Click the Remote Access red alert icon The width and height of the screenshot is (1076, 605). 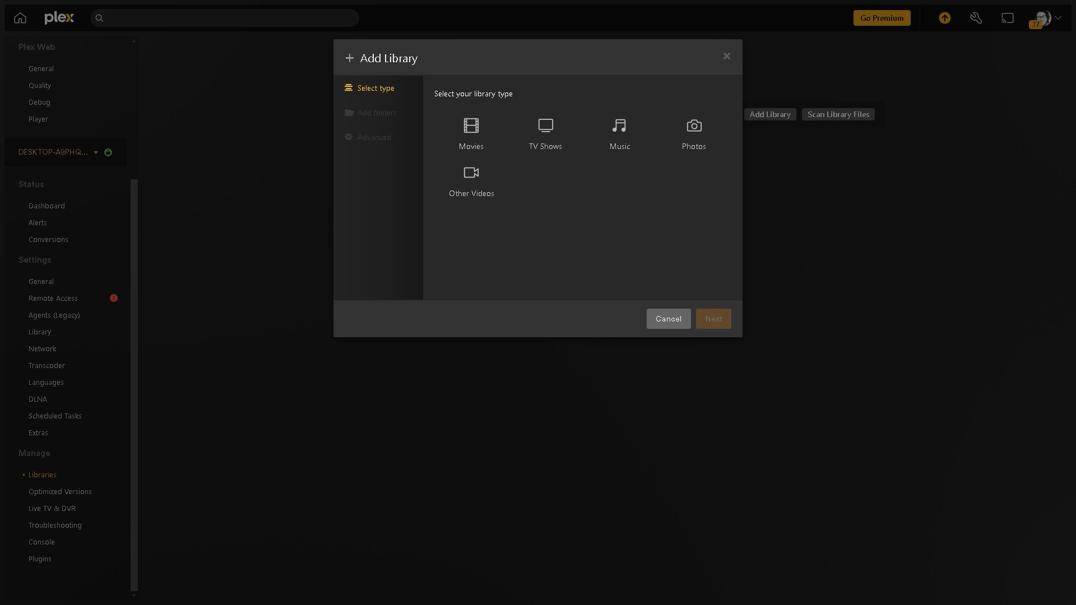[x=114, y=298]
